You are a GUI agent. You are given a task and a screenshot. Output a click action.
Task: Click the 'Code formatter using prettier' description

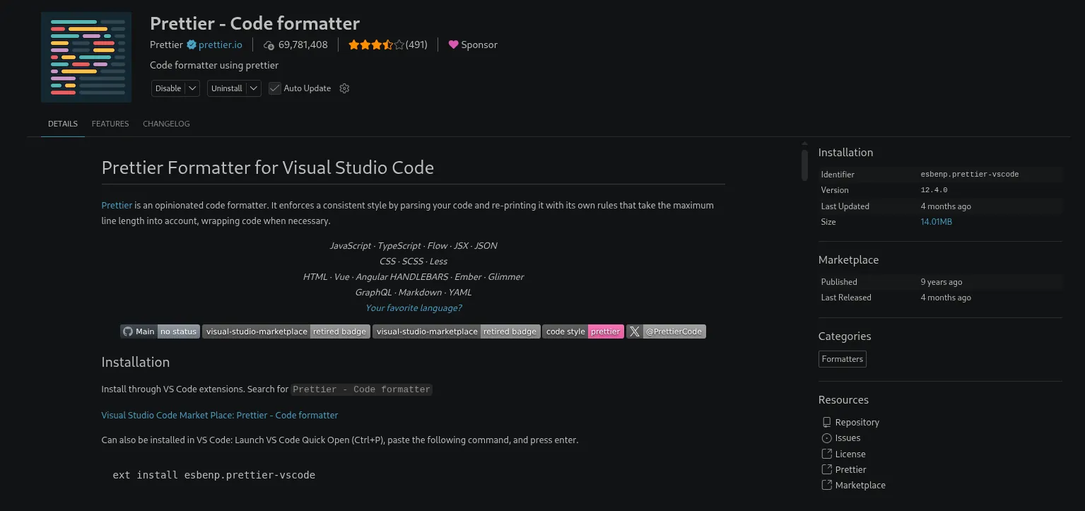(x=214, y=65)
